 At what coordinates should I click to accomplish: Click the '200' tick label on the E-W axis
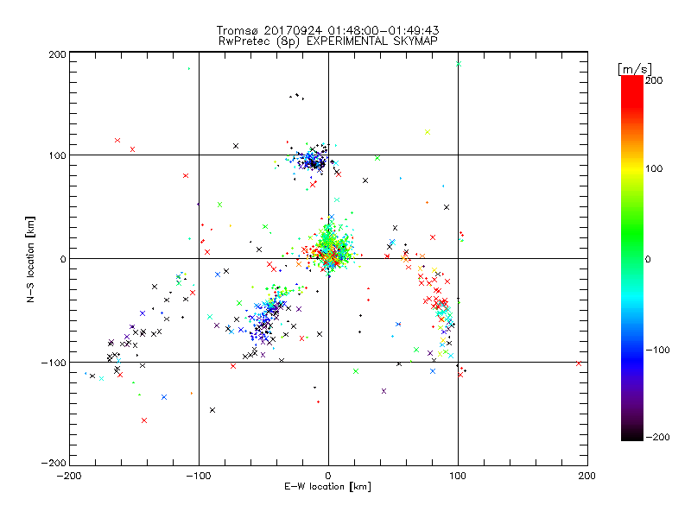(x=587, y=476)
